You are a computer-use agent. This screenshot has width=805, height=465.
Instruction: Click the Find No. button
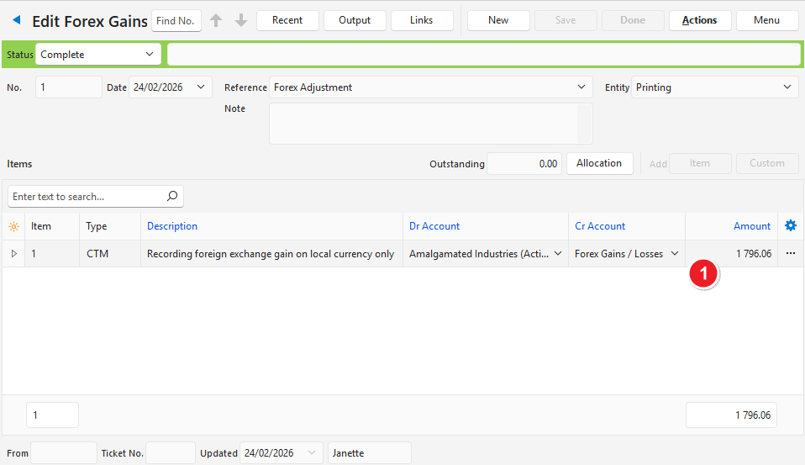pos(176,20)
